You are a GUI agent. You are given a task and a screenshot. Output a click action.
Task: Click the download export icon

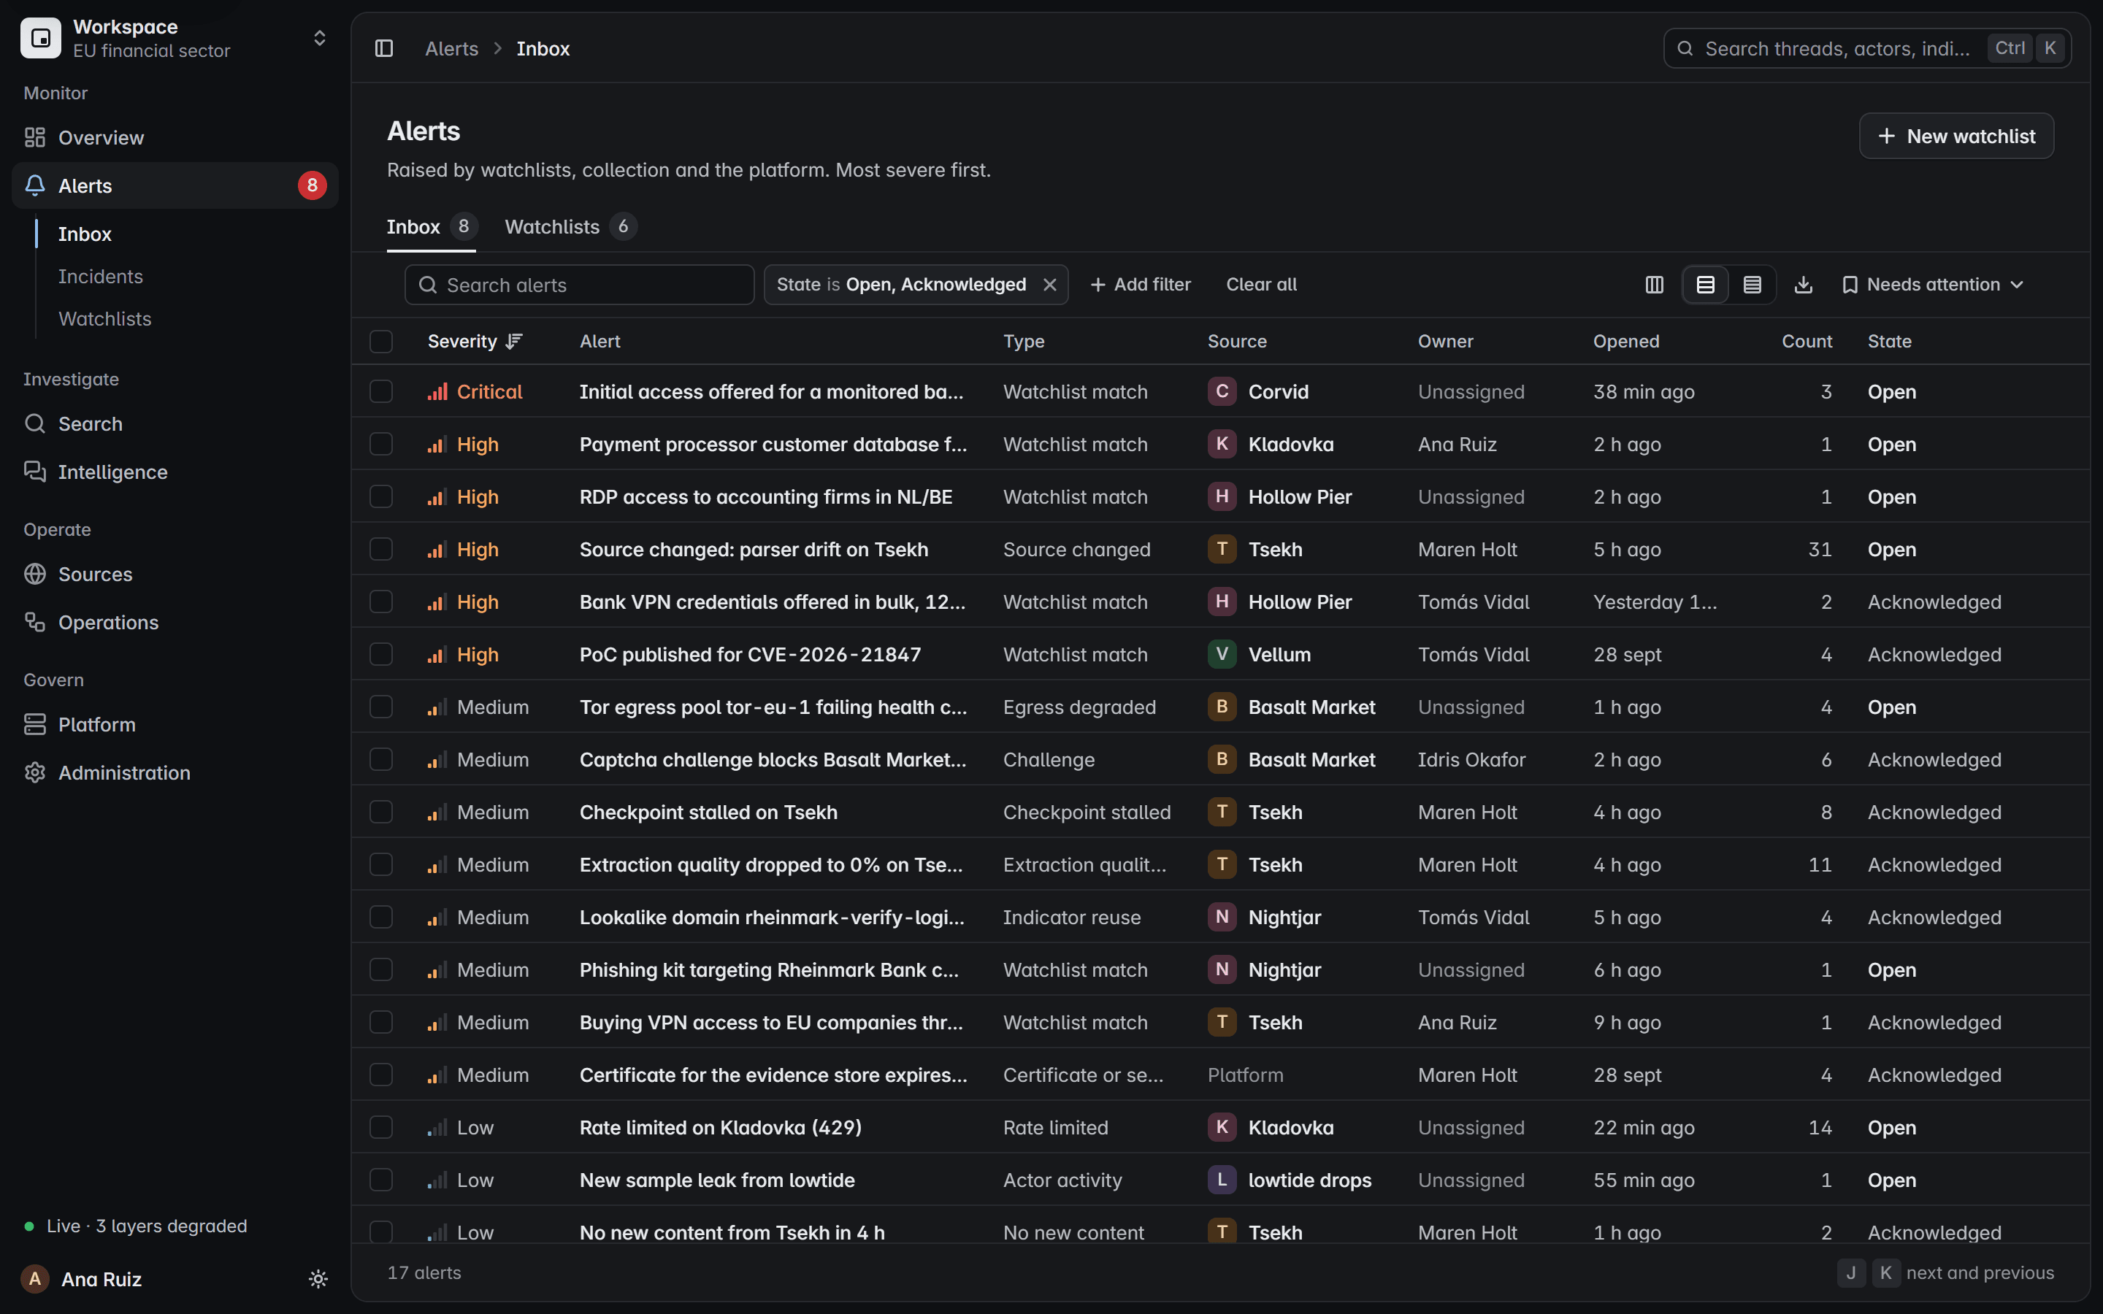pos(1803,284)
